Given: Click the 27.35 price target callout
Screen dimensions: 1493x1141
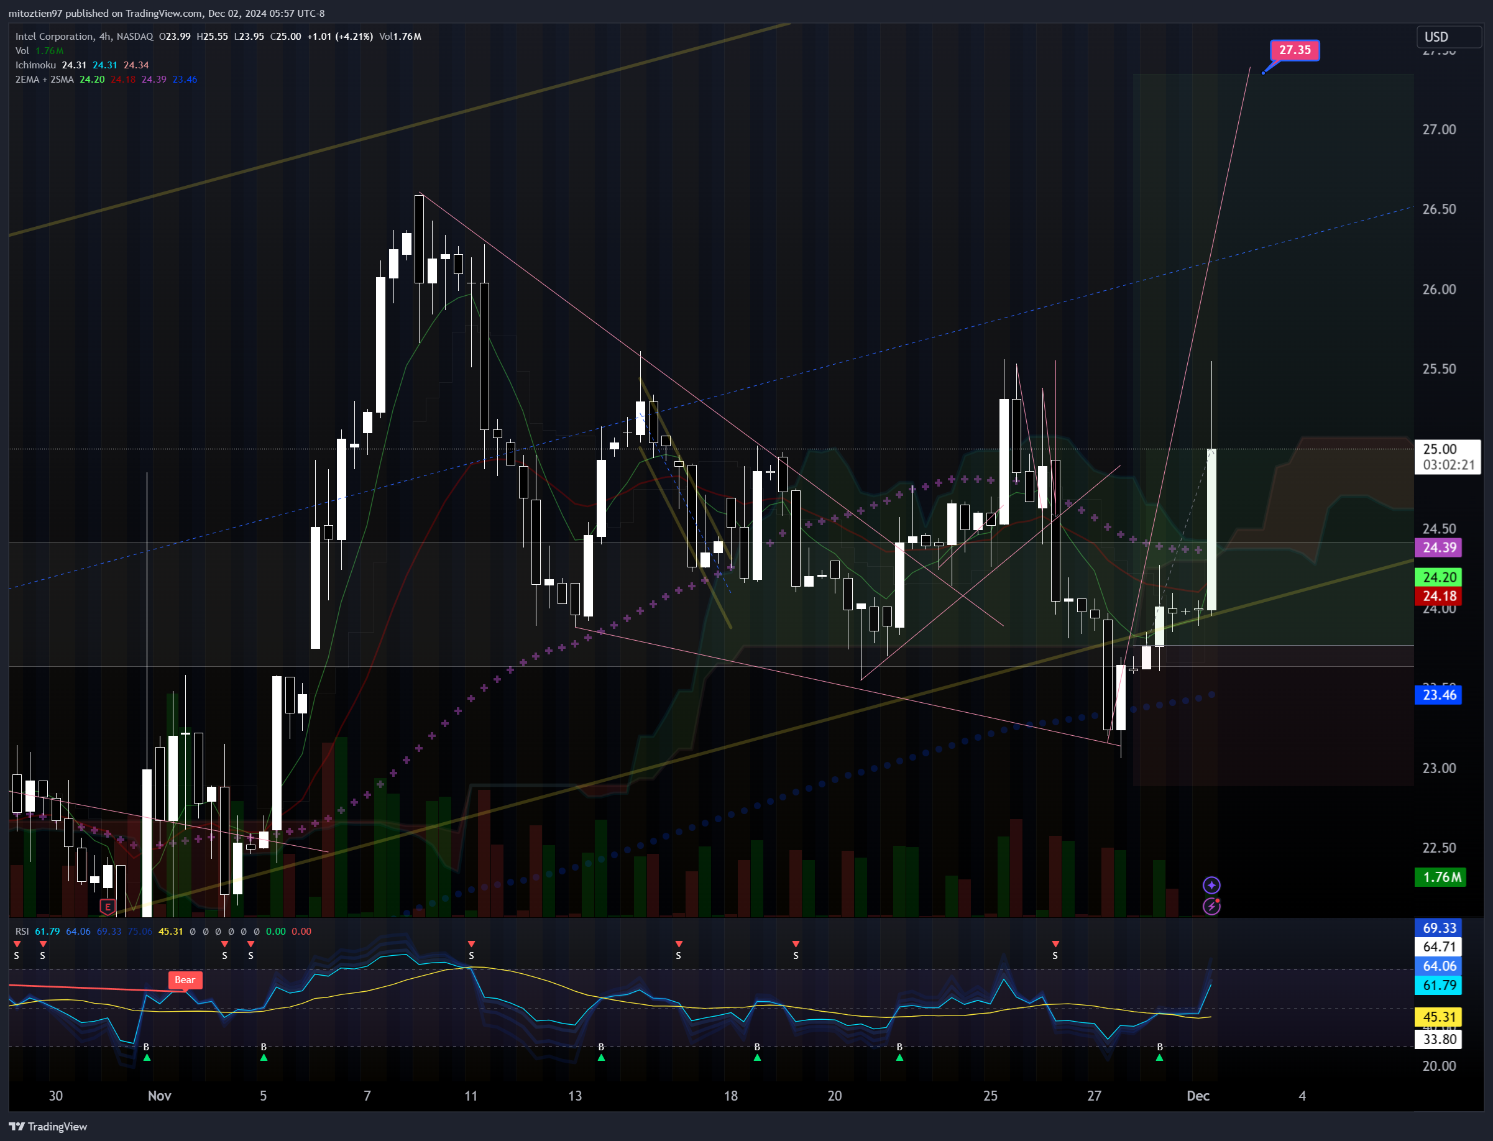Looking at the screenshot, I should point(1295,50).
